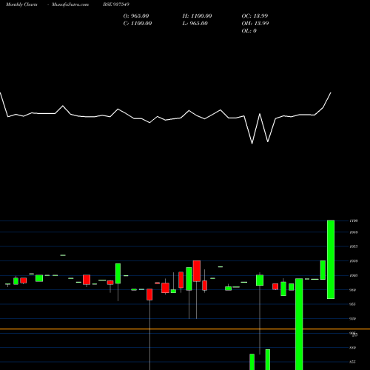The height and width of the screenshot is (370, 370).
Task: Click the close value "C: 1100.00"
Action: tap(138, 23)
